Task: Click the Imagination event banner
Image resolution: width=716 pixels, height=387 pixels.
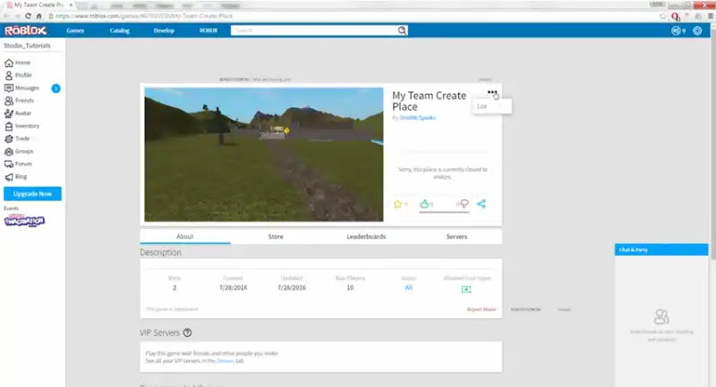Action: click(x=24, y=221)
